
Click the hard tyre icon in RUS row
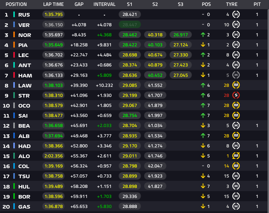click(236, 14)
